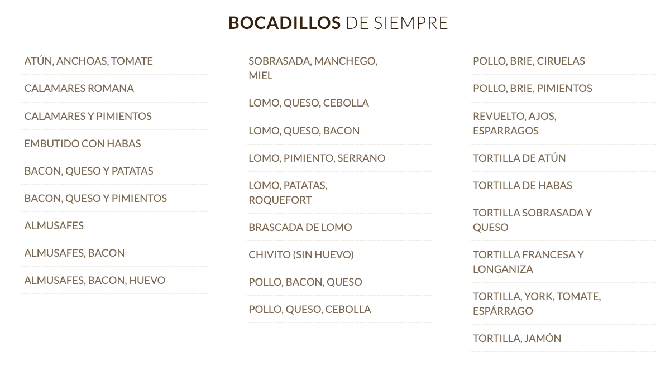Pick ALMUSAFES, BACON, HUEVO sandwich
670x366 pixels.
click(x=94, y=280)
